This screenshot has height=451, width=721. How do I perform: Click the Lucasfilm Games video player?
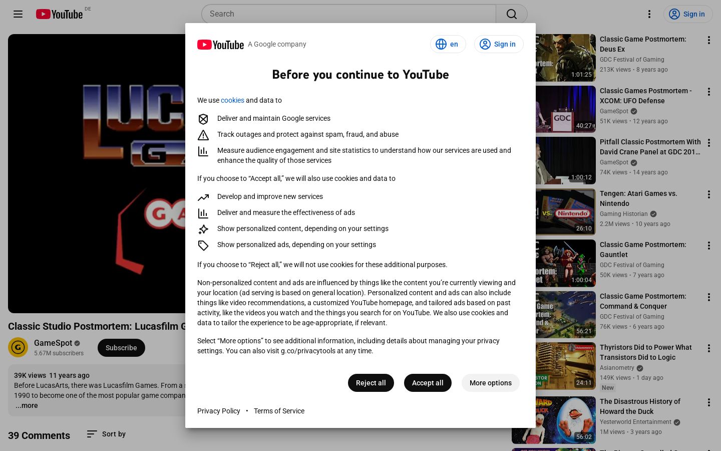(x=97, y=173)
